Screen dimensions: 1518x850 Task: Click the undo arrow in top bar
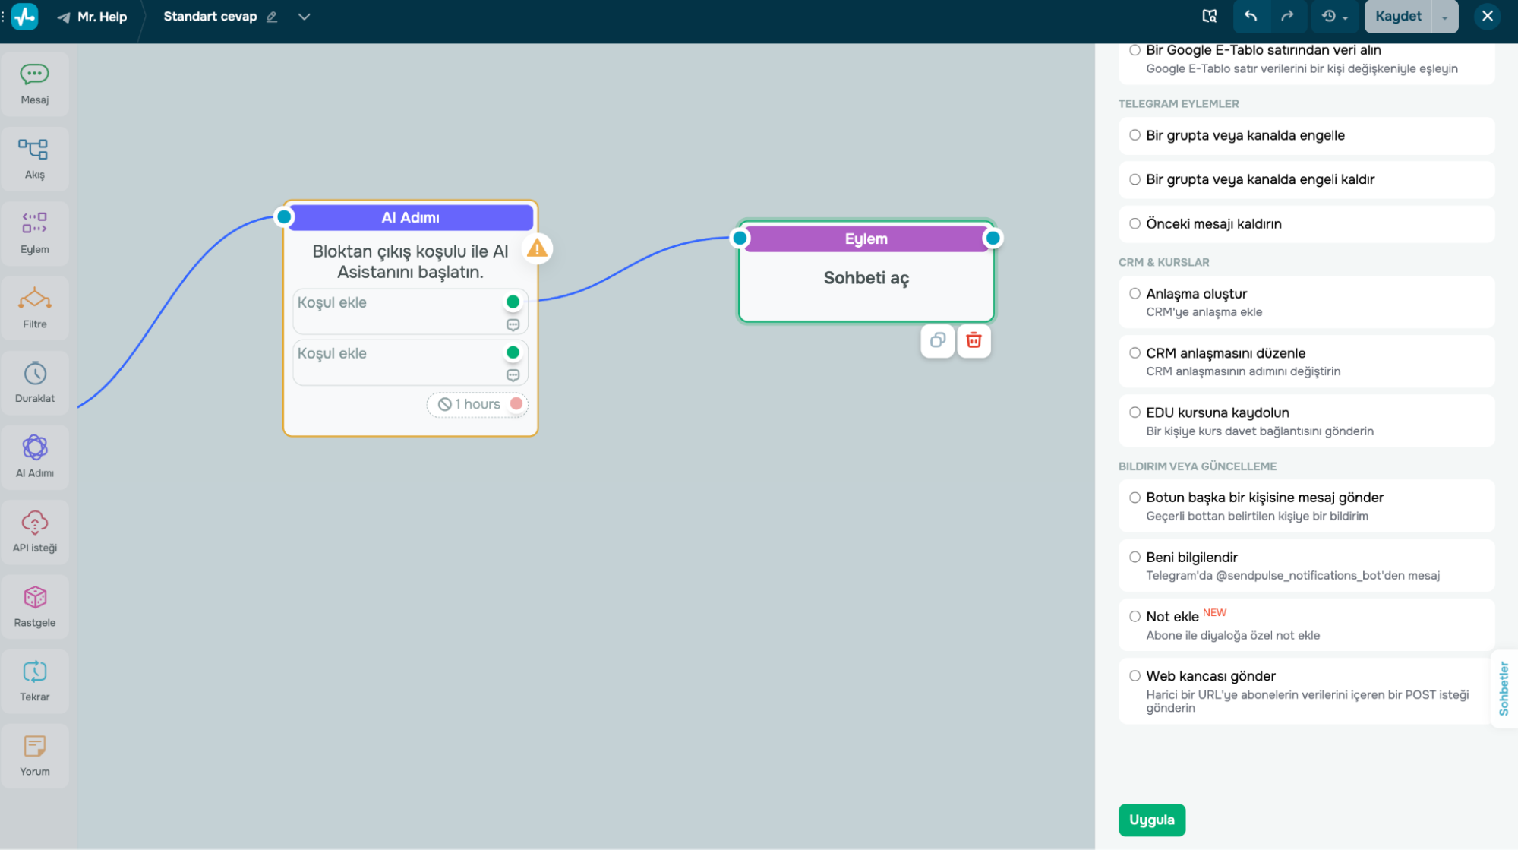coord(1251,16)
